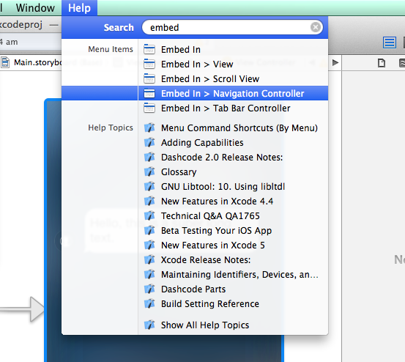Open the File inspector icon
This screenshot has height=362, width=405.
pyautogui.click(x=382, y=63)
